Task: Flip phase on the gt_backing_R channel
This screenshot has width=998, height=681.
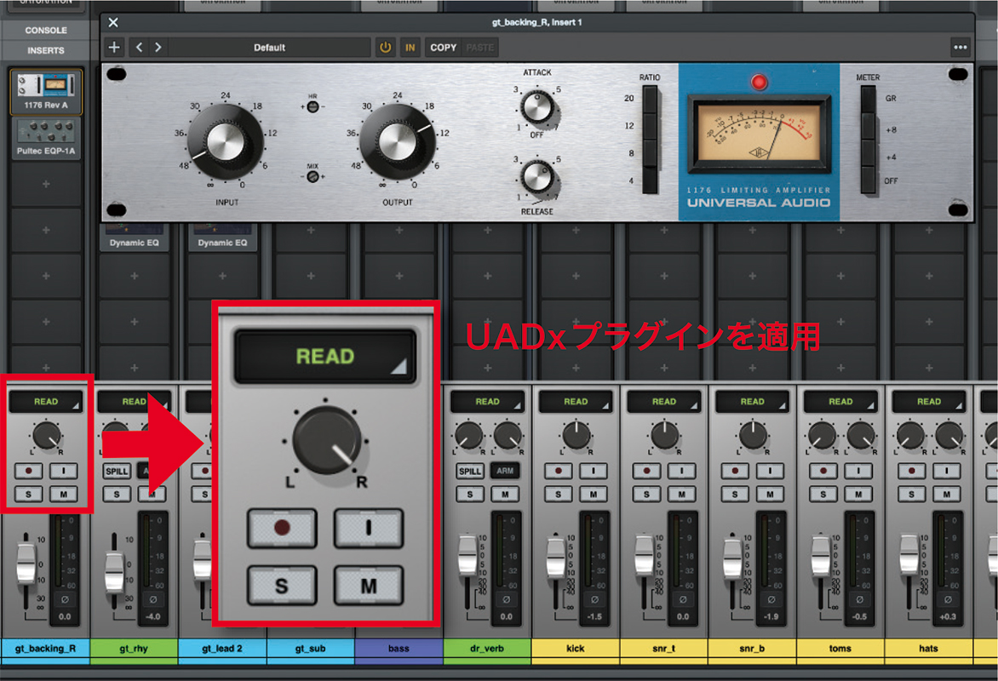Action: 65,599
